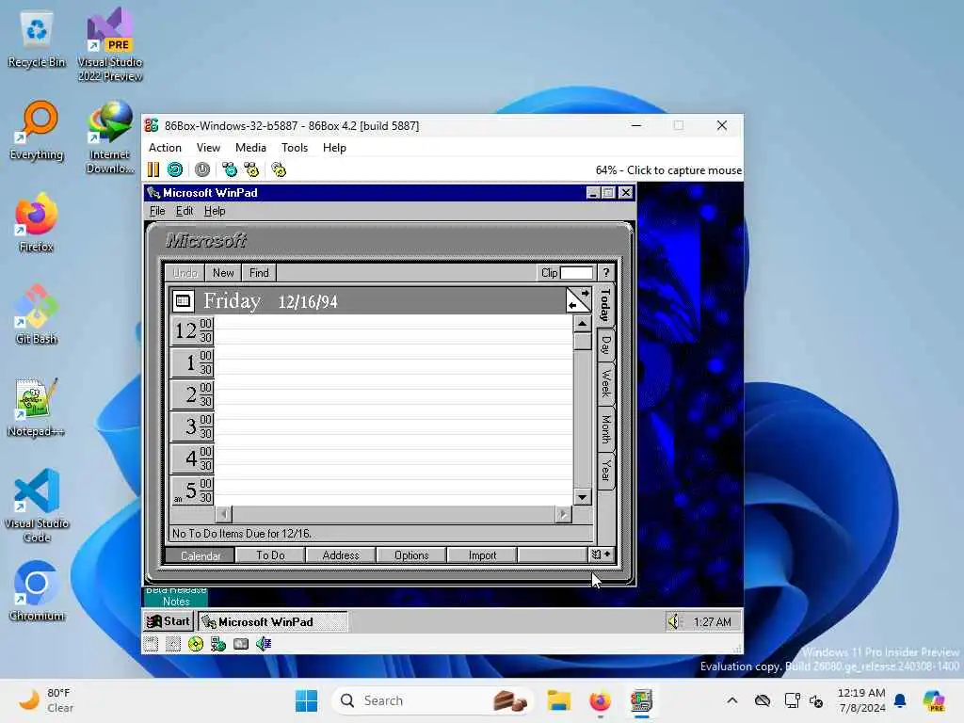The width and height of the screenshot is (964, 723).
Task: Open Chromium desktop shortcut
Action: [37, 591]
